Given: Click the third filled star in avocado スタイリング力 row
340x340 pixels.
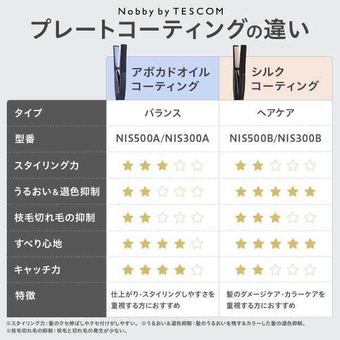Looking at the screenshot, I should tap(163, 165).
